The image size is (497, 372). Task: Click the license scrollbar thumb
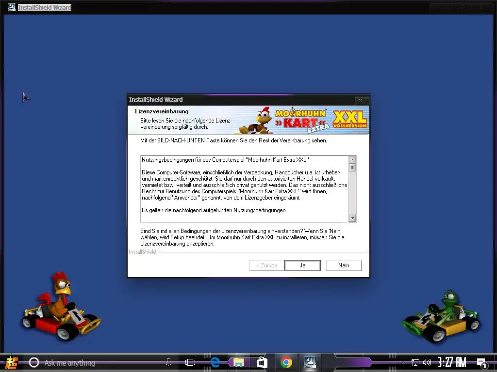(352, 167)
